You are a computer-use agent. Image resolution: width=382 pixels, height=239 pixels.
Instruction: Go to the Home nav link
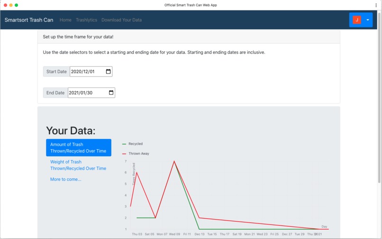tap(65, 20)
